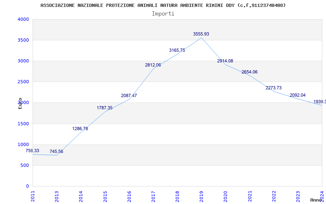Click the y-axis value 0
This screenshot has width=326, height=204.
point(27,186)
